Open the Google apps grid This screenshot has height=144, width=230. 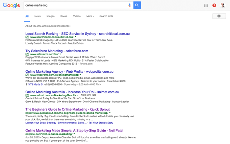point(206,5)
